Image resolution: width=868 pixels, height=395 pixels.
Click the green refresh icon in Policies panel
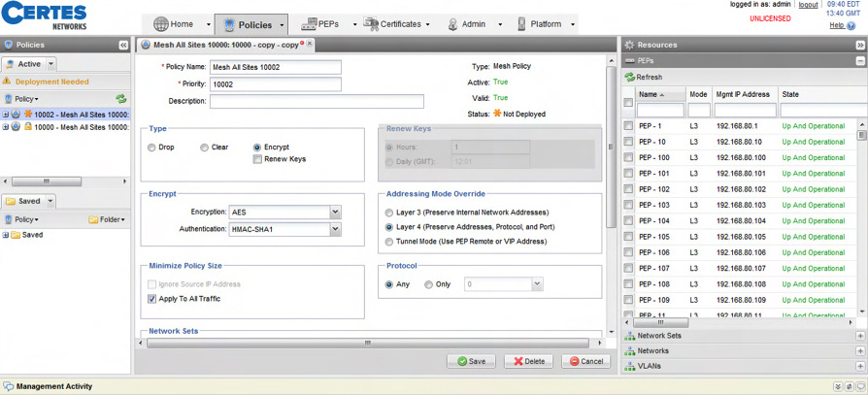(121, 99)
